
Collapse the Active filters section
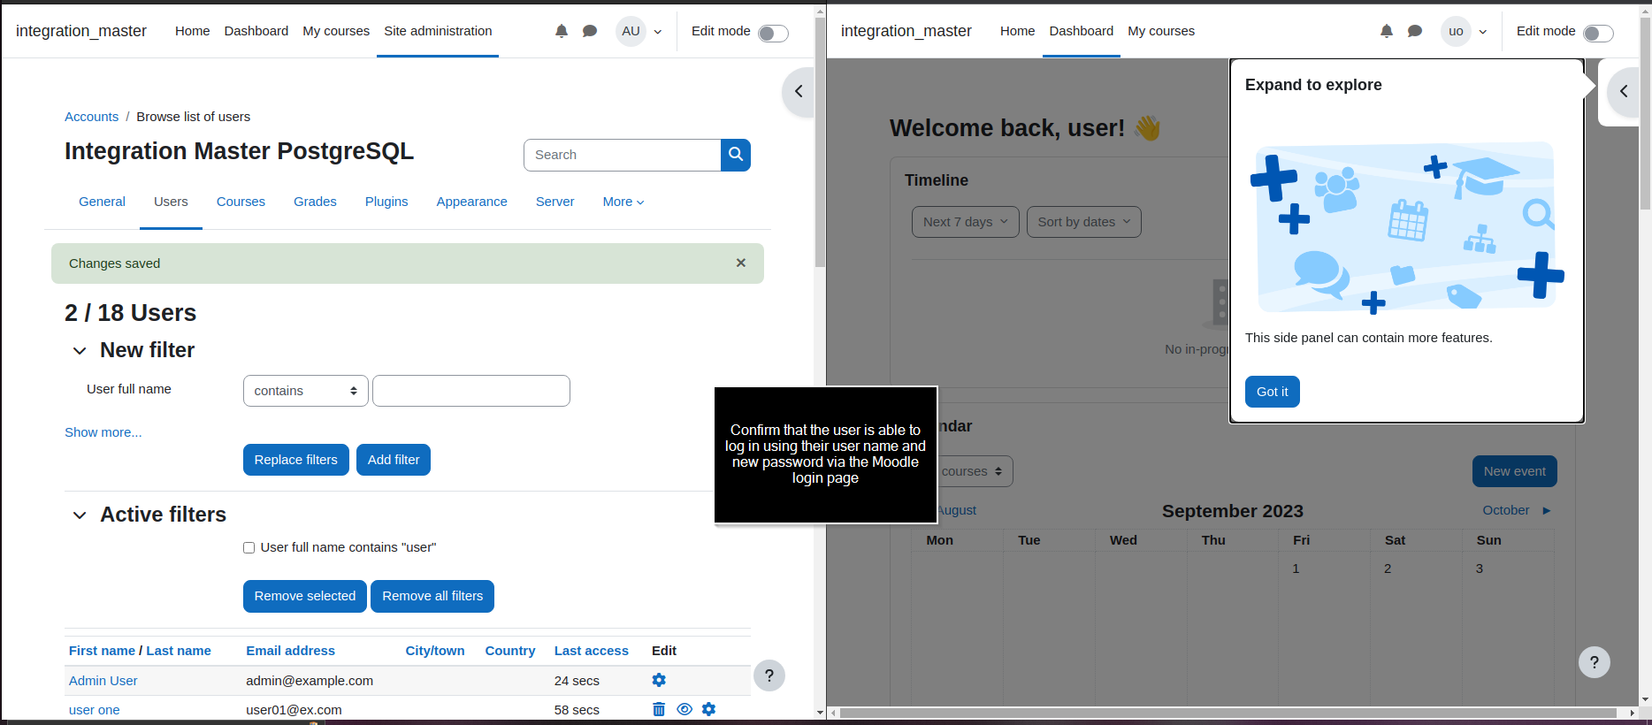click(x=80, y=515)
